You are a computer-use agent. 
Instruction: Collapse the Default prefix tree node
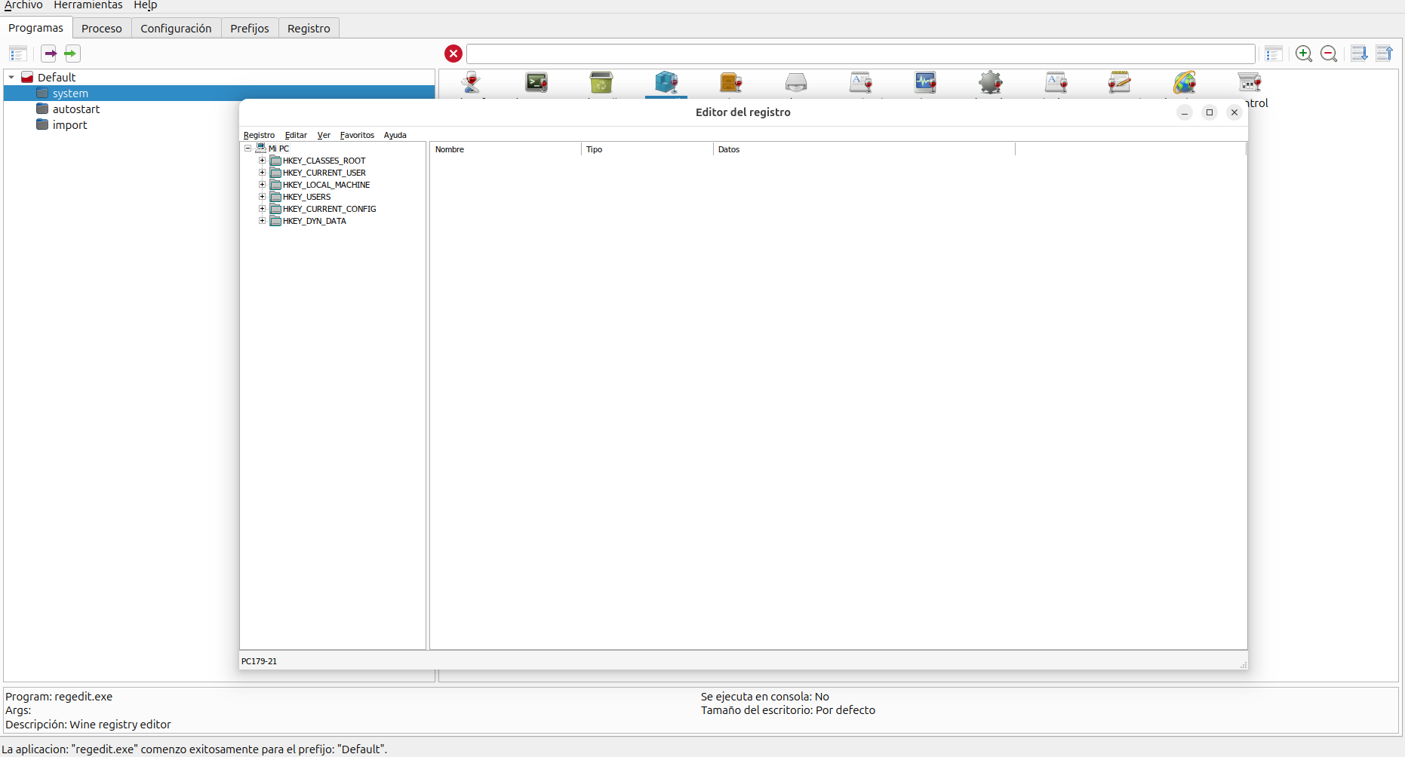[x=11, y=78]
